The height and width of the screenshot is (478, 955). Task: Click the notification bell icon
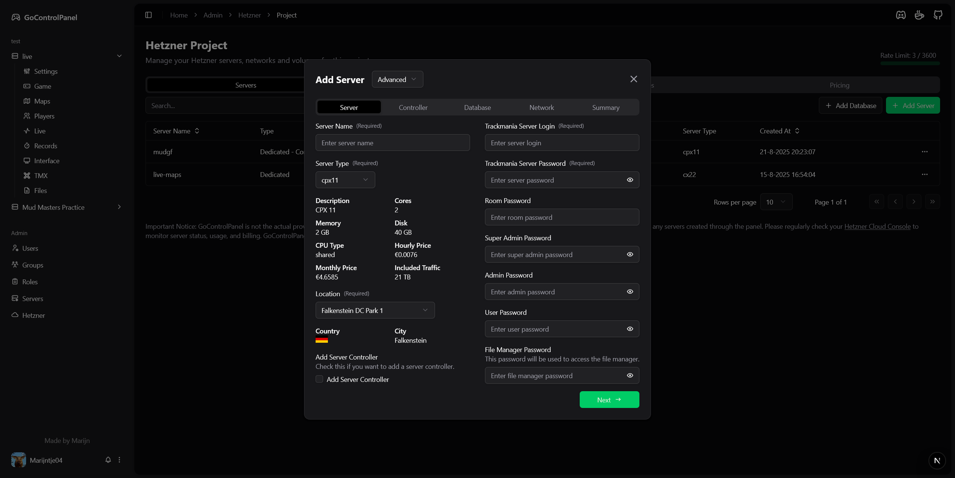(108, 460)
